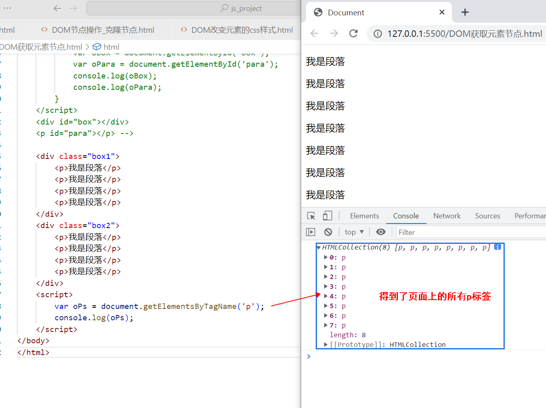Toggle the device toolbar in DevTools
Image resolution: width=546 pixels, height=408 pixels.
[x=327, y=216]
